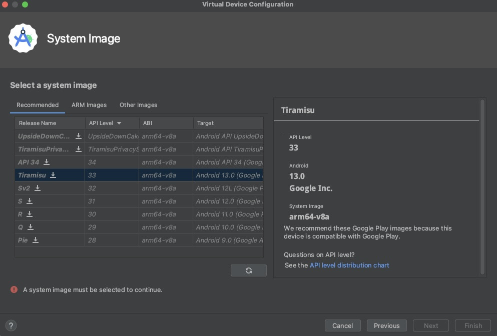Click download icon next to API 34
This screenshot has height=336, width=497.
(47, 162)
